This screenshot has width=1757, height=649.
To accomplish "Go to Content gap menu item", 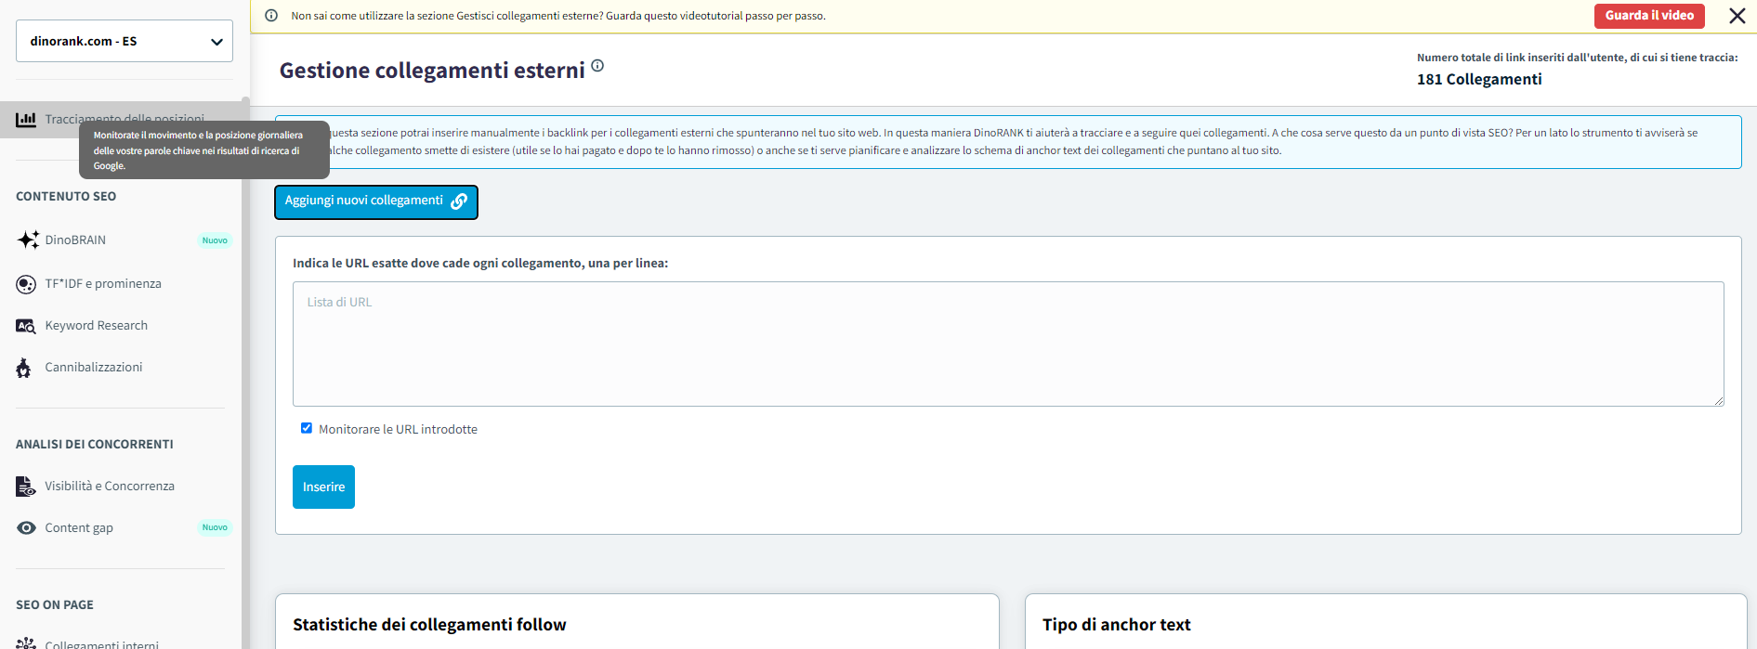I will pyautogui.click(x=79, y=528).
